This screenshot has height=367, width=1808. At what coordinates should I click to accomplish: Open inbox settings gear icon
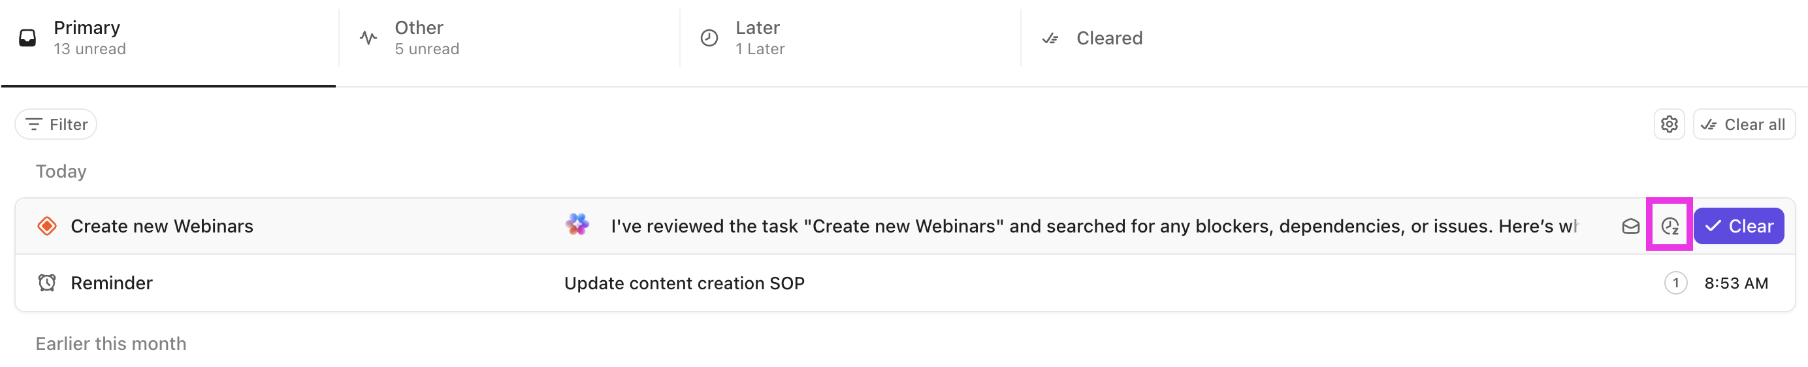tap(1669, 124)
